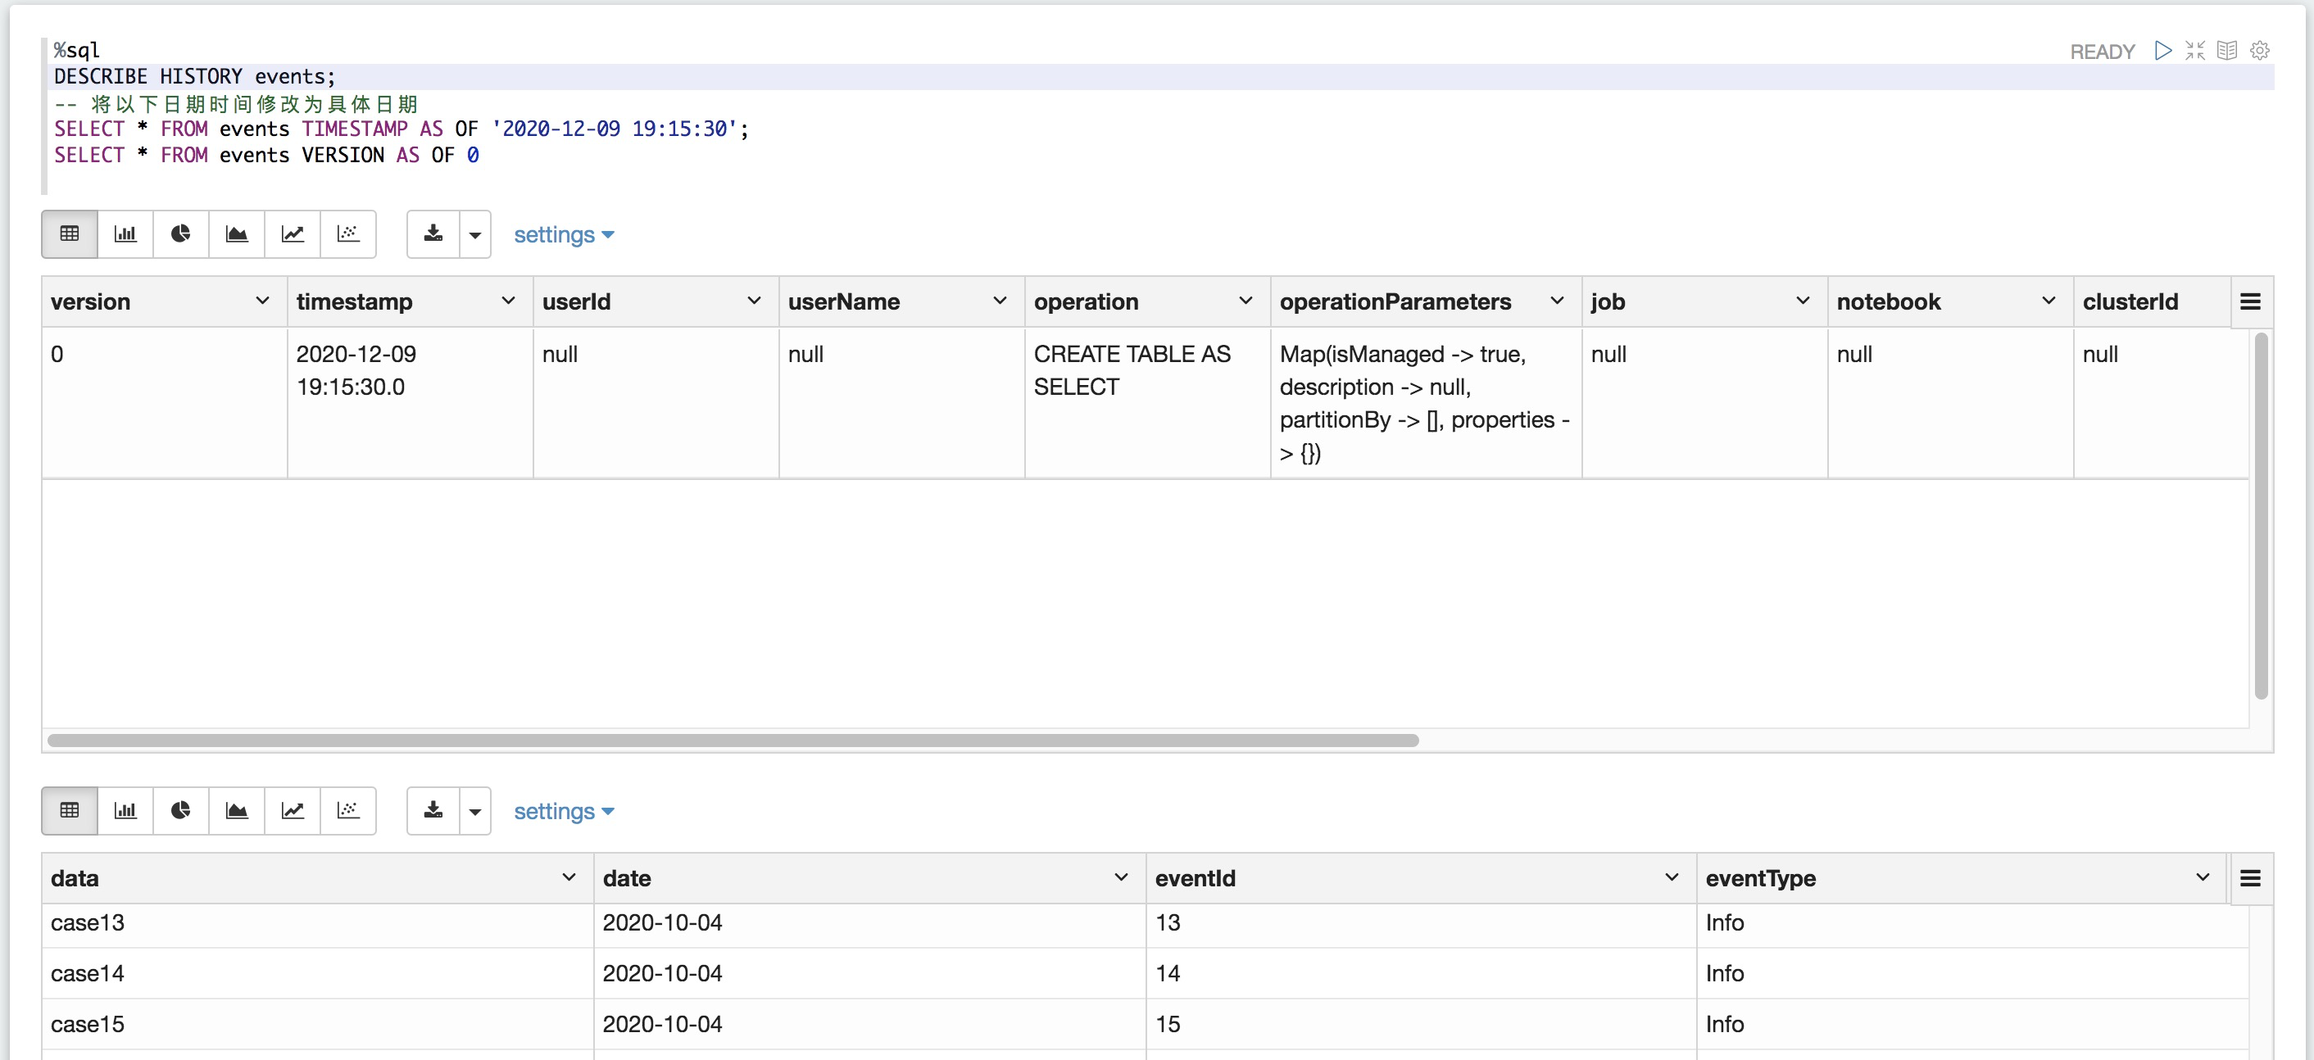The image size is (2314, 1060).
Task: Select the Map(isManaged -> true operationParameters cell
Action: (1426, 403)
